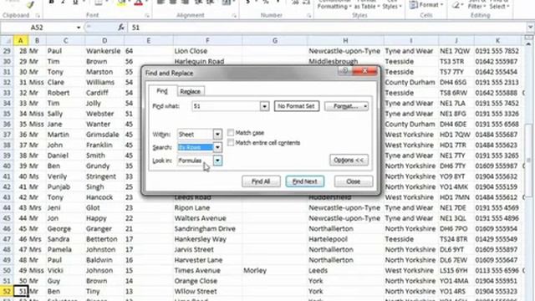
Task: Click the Close button in dialog
Action: coord(353,181)
